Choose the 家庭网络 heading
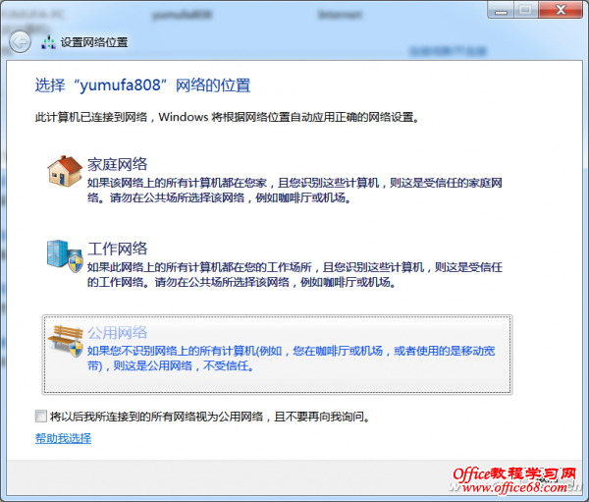 click(x=118, y=164)
